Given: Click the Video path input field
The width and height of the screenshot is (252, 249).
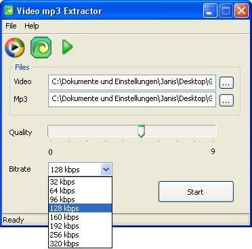Looking at the screenshot, I should click(x=132, y=82).
